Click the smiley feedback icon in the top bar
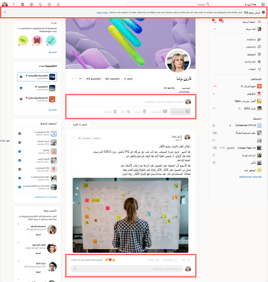Screen dimensions: 268x282 coord(49,4)
